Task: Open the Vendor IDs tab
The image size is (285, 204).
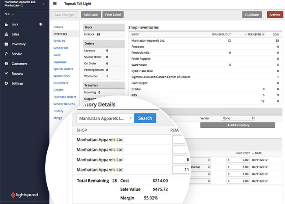Action: tap(61, 48)
